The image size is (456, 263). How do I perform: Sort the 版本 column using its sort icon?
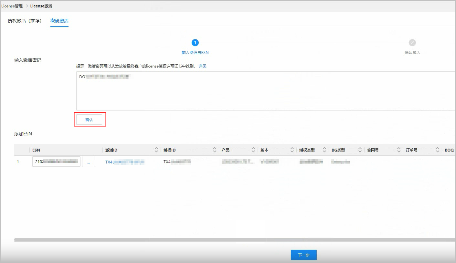(292, 150)
